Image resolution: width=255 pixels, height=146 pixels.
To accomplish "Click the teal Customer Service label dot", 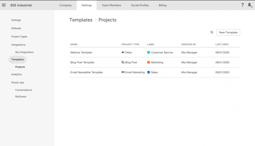I will (x=149, y=52).
